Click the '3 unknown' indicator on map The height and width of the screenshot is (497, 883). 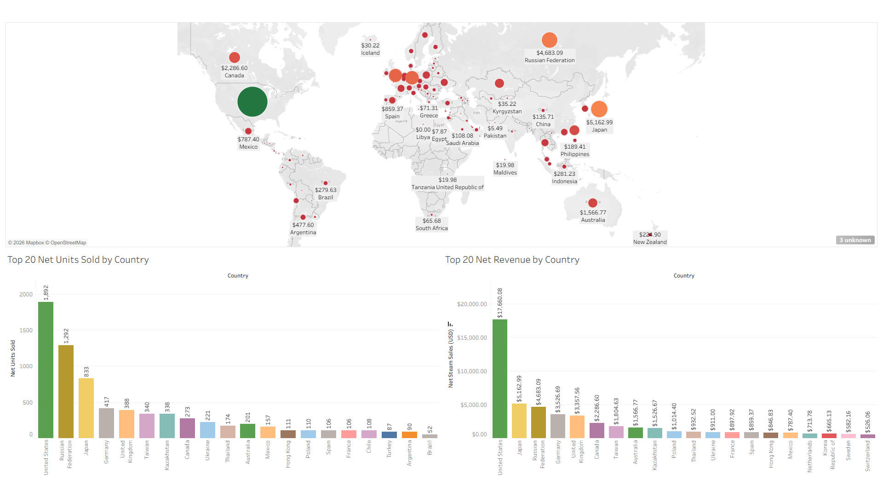(855, 240)
